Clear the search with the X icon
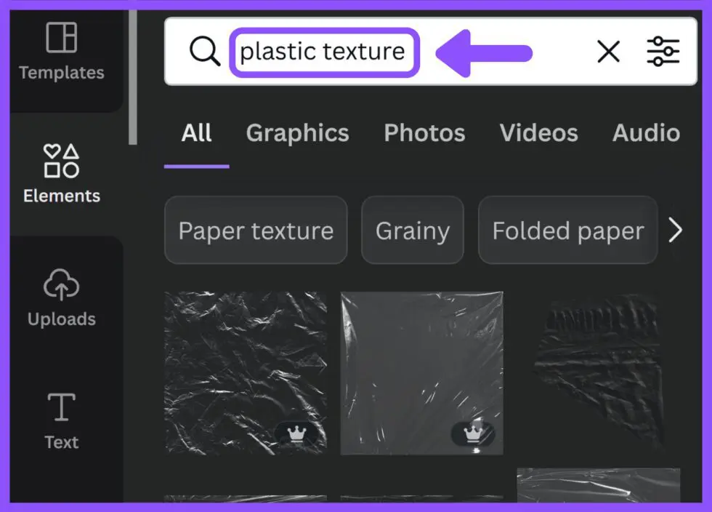This screenshot has width=712, height=512. pyautogui.click(x=609, y=52)
